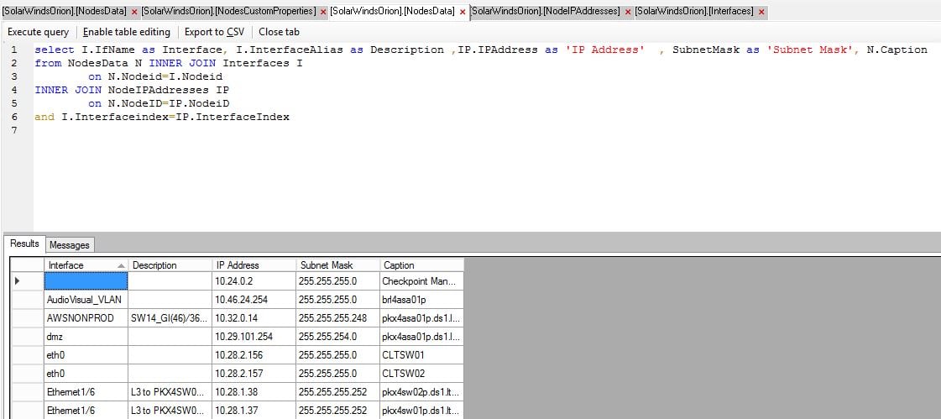Viewport: 941px width, 419px height.
Task: Click the 255.255.255.248 subnet mask cell
Action: click(338, 318)
